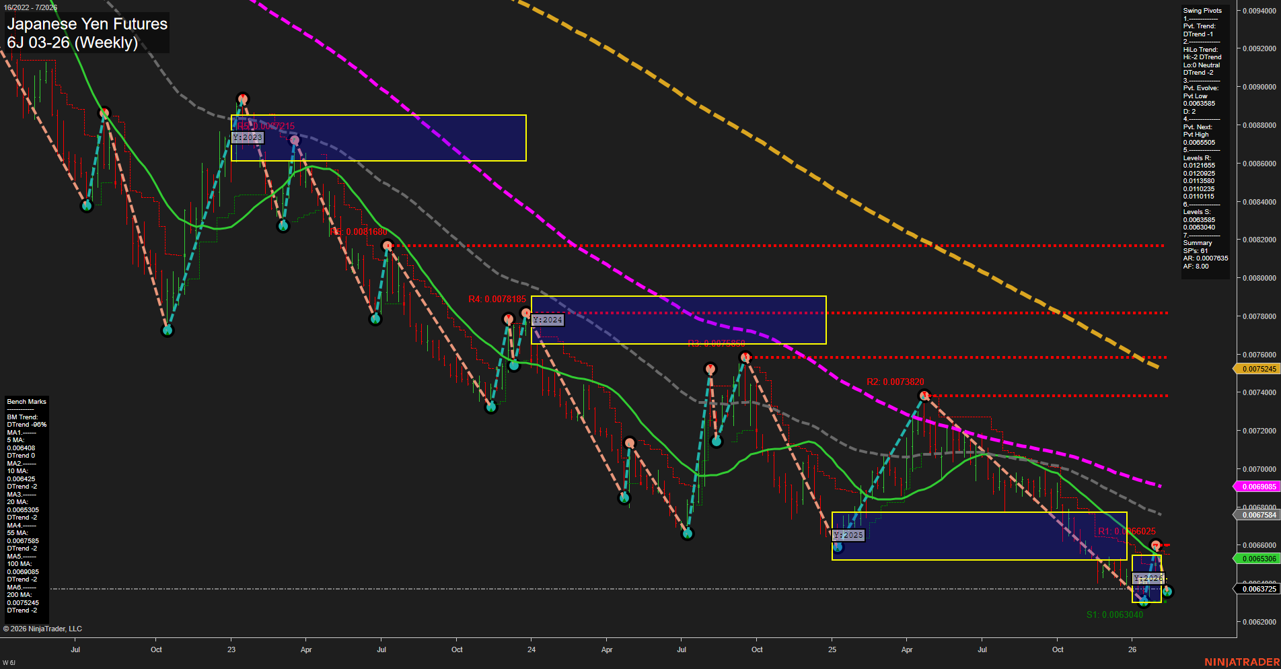The width and height of the screenshot is (1281, 669).
Task: Click the Y:2024 year label
Action: click(x=546, y=320)
